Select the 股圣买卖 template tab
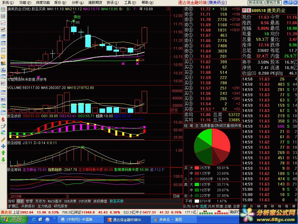Image resolution: width=298 pixels, height=224 pixels. [116, 201]
